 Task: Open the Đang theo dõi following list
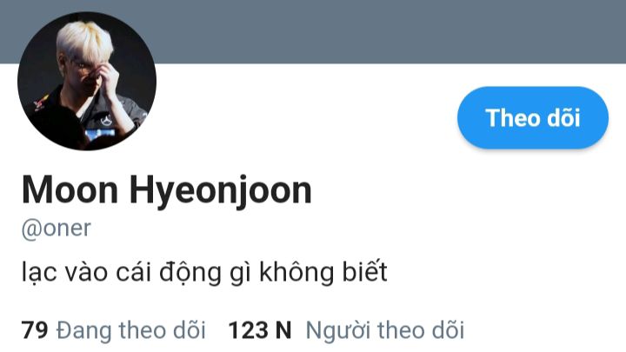pos(131,331)
